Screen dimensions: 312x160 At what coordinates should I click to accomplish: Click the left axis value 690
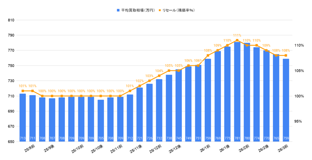coord(11,111)
